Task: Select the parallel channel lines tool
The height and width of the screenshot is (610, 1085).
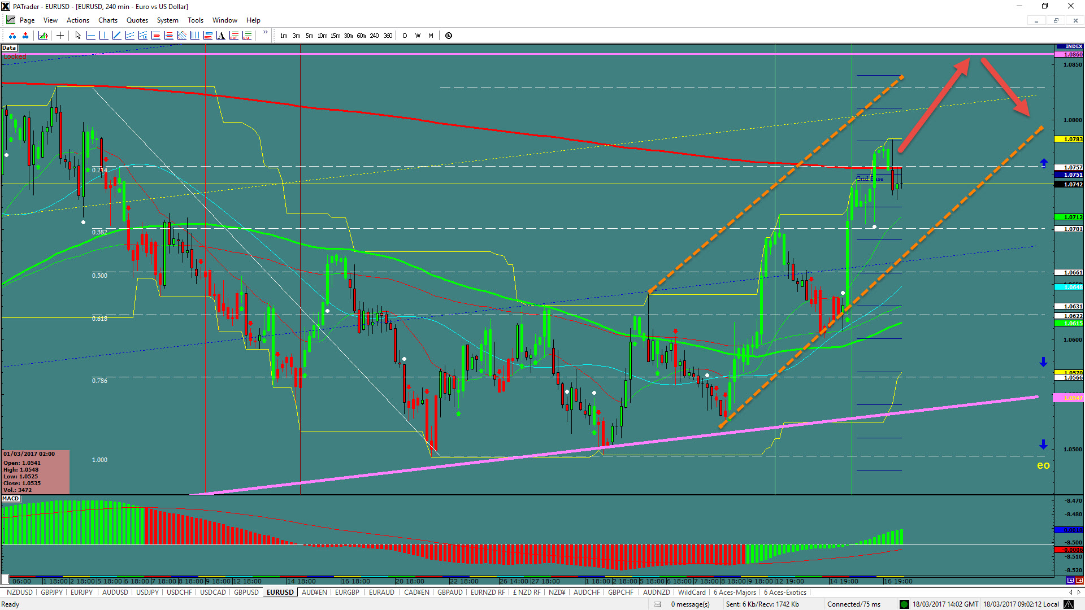Action: coord(129,36)
